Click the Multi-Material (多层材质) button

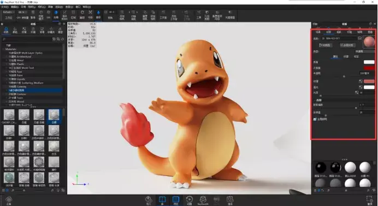click(x=347, y=45)
